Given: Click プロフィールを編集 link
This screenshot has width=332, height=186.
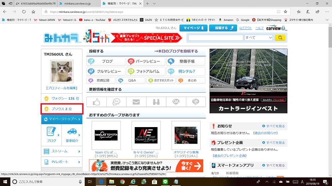Looking at the screenshot, I should pyautogui.click(x=62, y=88).
